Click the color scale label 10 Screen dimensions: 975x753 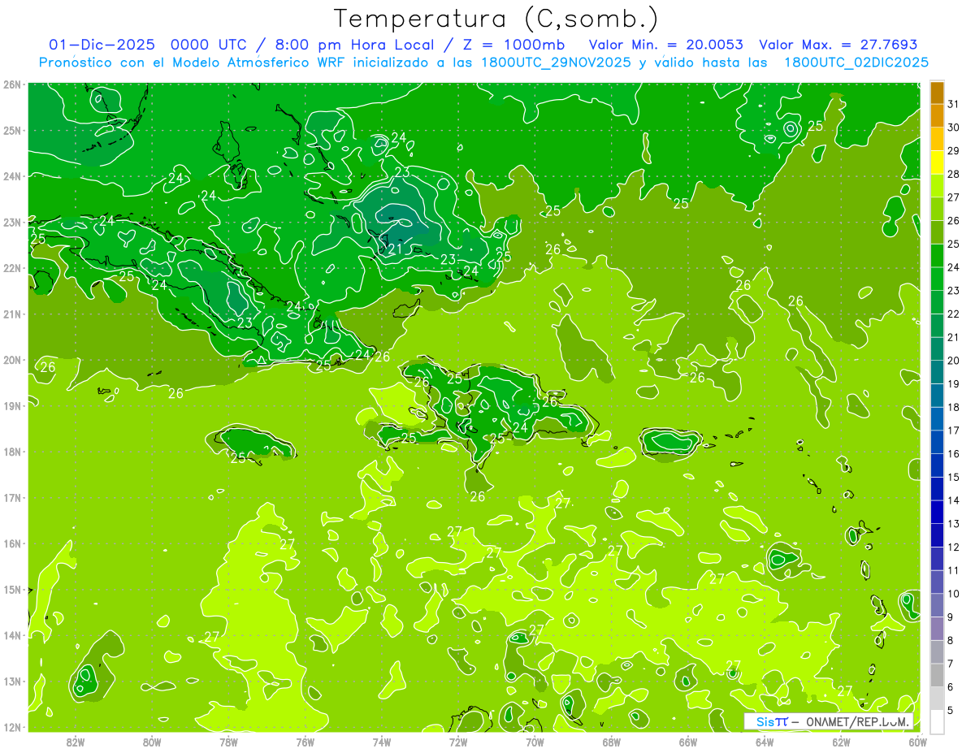click(x=953, y=594)
